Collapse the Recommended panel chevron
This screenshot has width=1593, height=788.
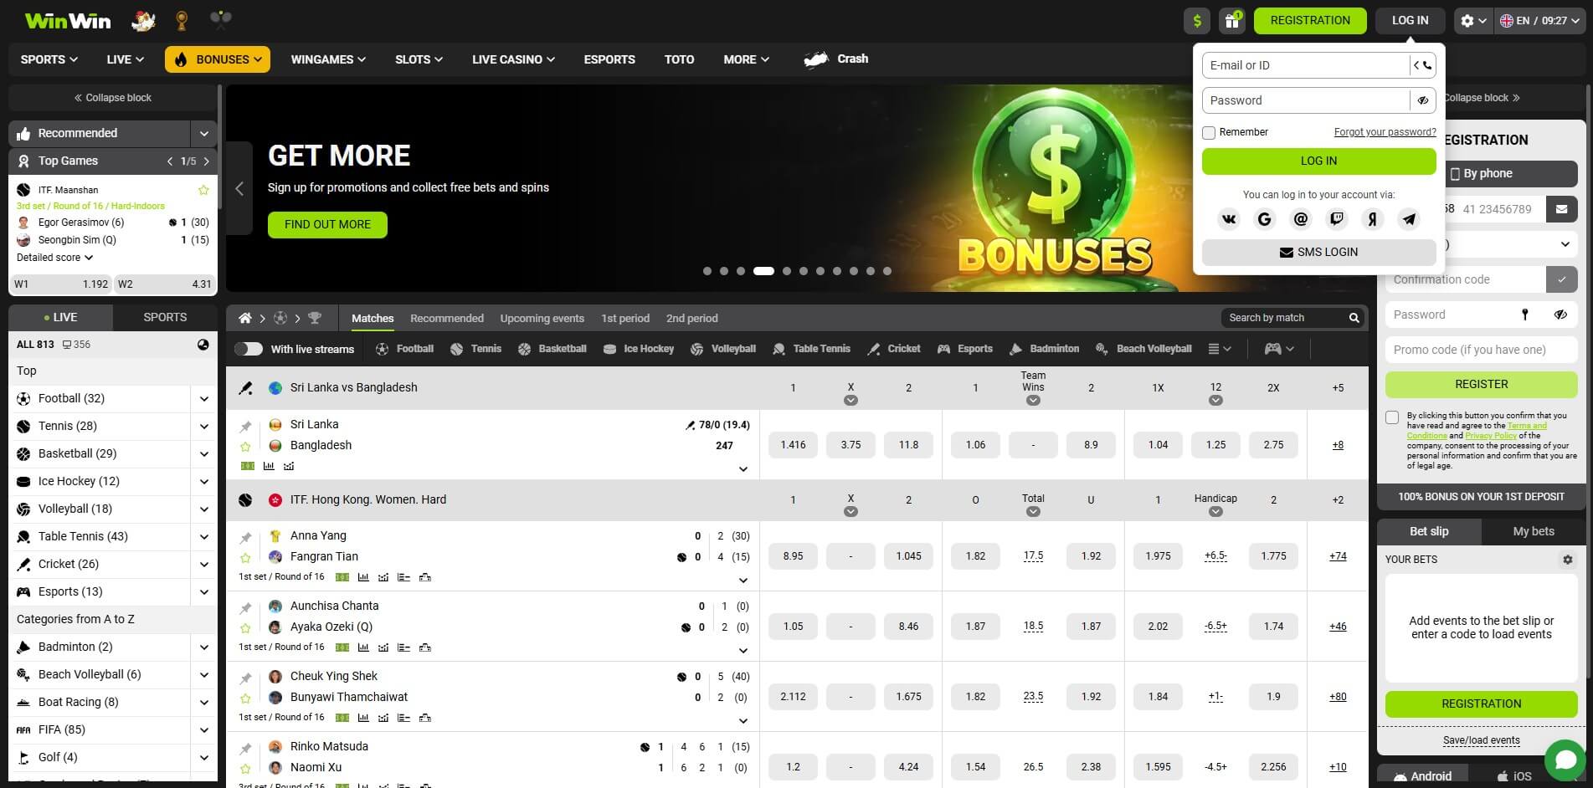click(203, 133)
